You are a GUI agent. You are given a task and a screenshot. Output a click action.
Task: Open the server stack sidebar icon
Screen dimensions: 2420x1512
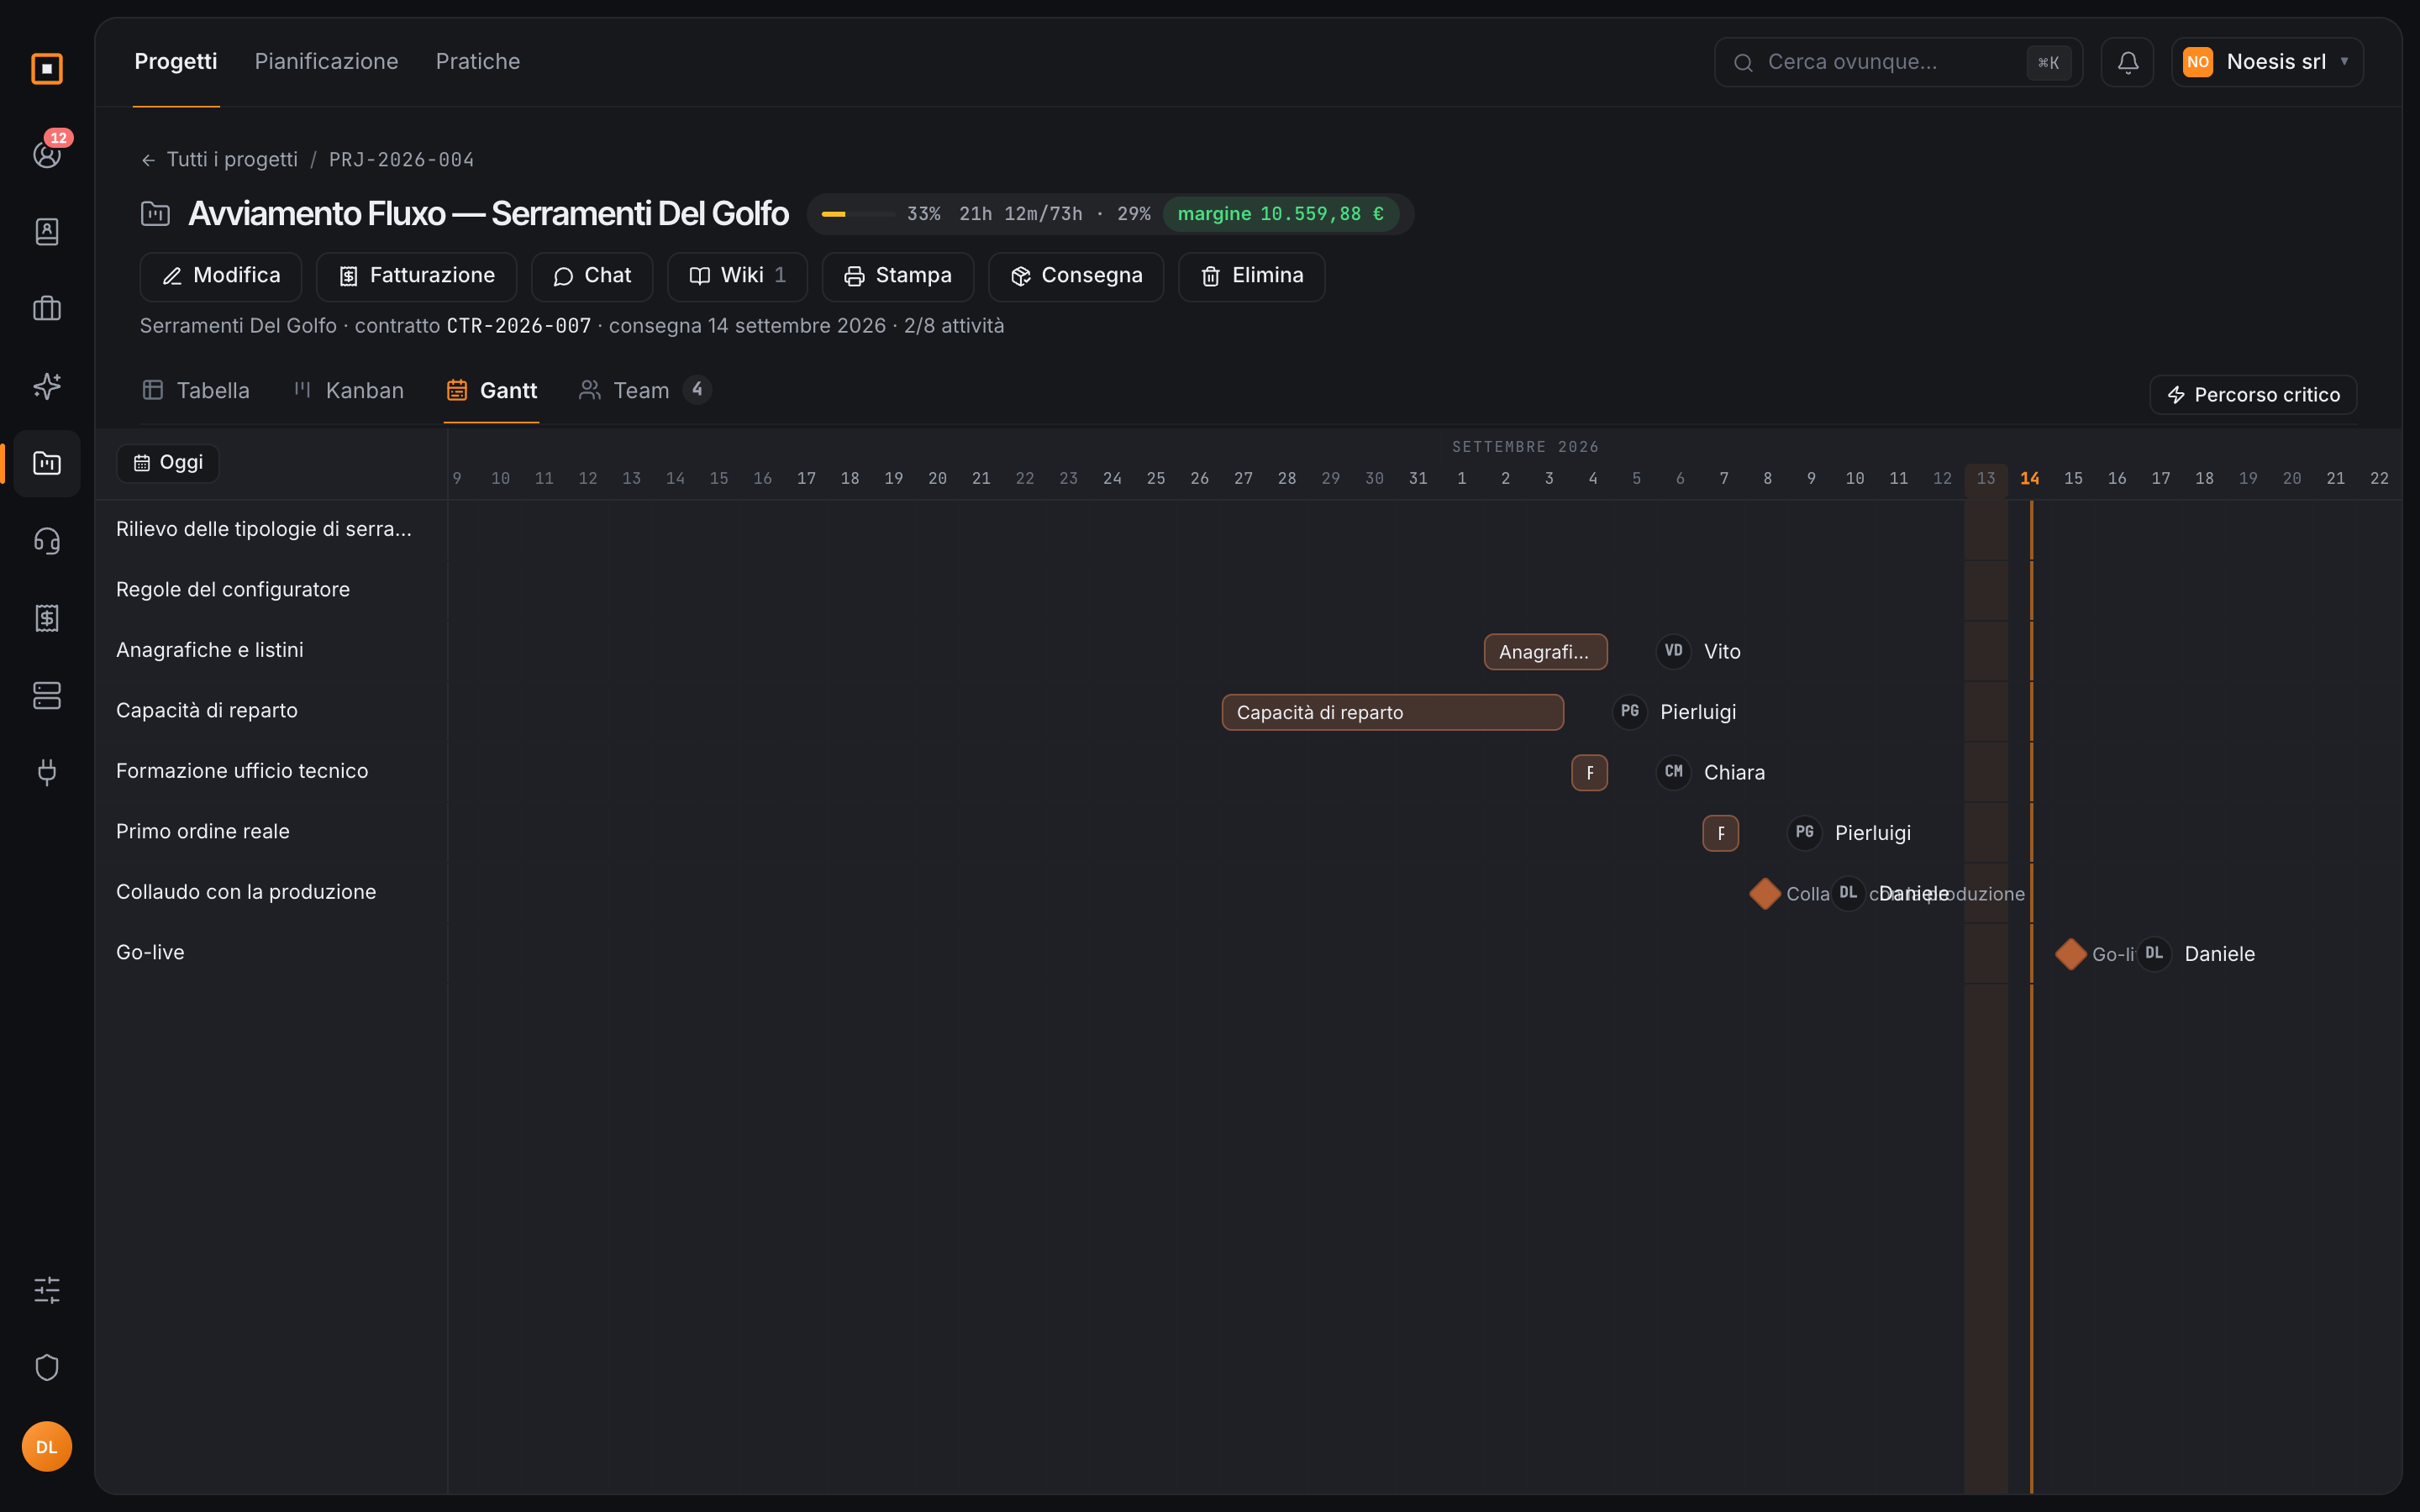coord(47,695)
